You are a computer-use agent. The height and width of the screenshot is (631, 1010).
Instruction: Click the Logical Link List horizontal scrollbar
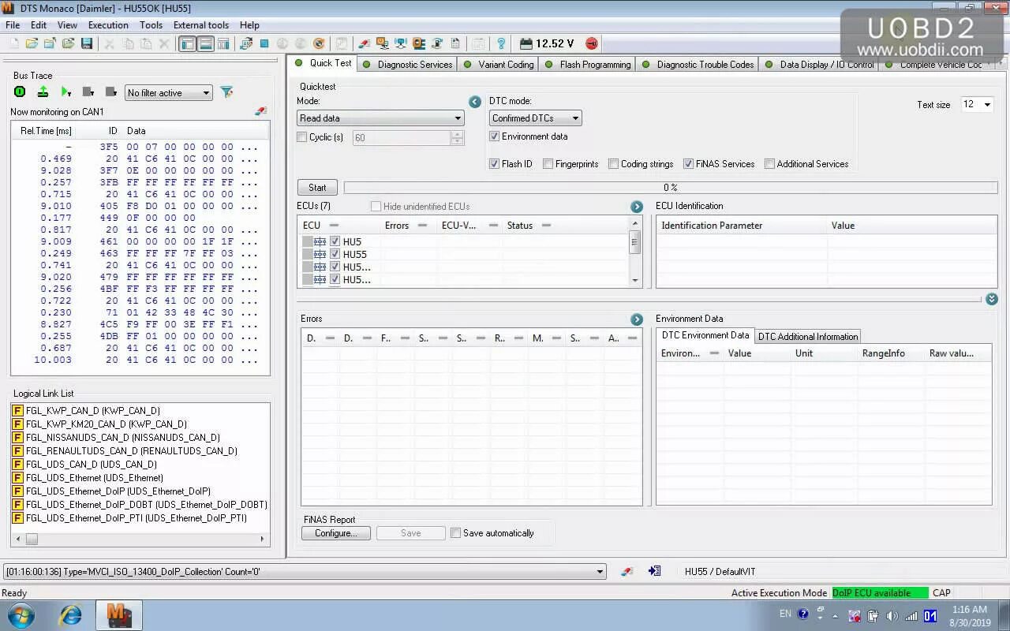tap(140, 539)
